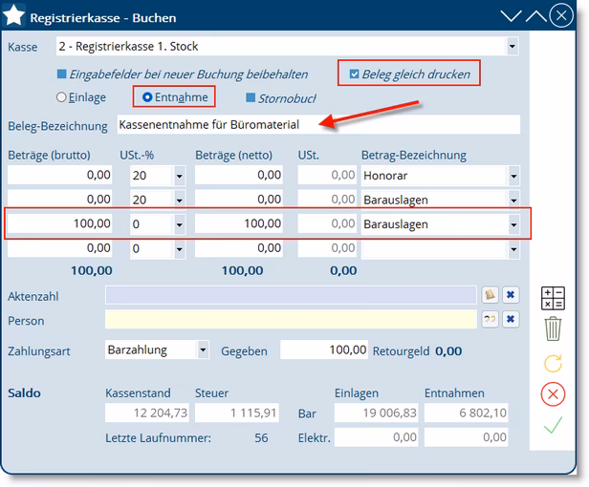Click Kassenstand value 12 204,73
The height and width of the screenshot is (487, 589).
tap(147, 413)
